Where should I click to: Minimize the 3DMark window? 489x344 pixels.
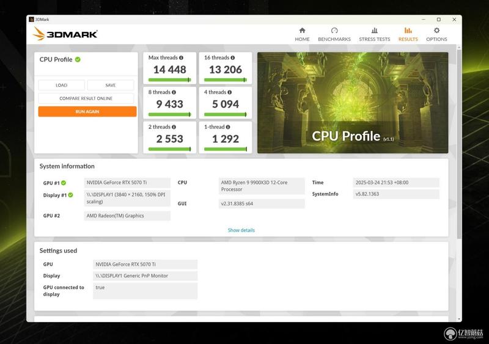point(424,20)
